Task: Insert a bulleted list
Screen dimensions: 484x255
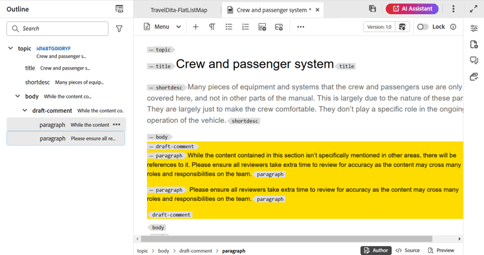Action: [228, 27]
